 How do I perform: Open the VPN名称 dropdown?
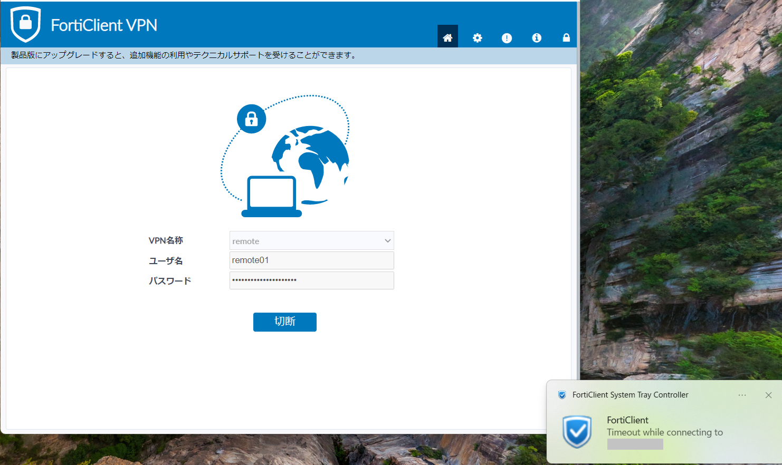click(x=311, y=240)
